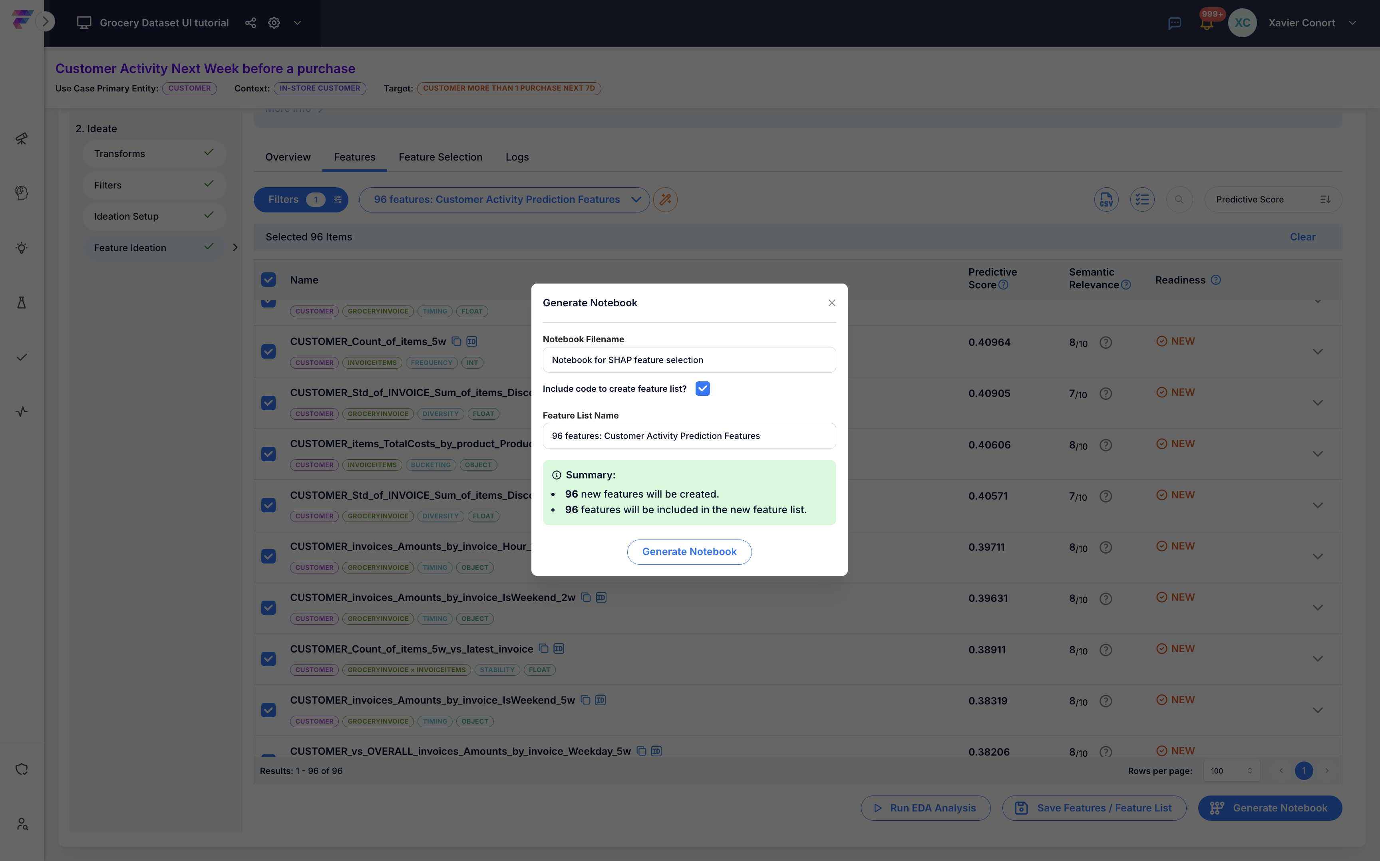Expand the left navigation sidebar arrow
This screenshot has width=1380, height=861.
46,22
